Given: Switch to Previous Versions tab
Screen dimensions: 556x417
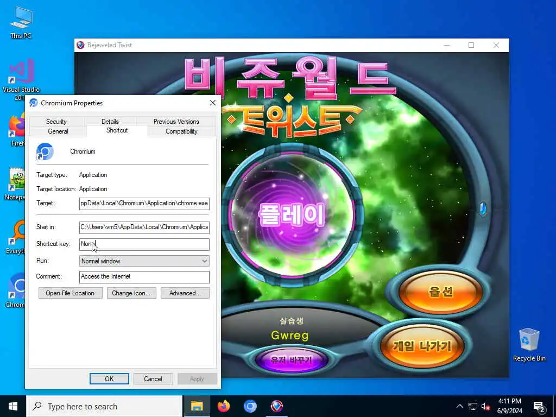Looking at the screenshot, I should pyautogui.click(x=176, y=121).
